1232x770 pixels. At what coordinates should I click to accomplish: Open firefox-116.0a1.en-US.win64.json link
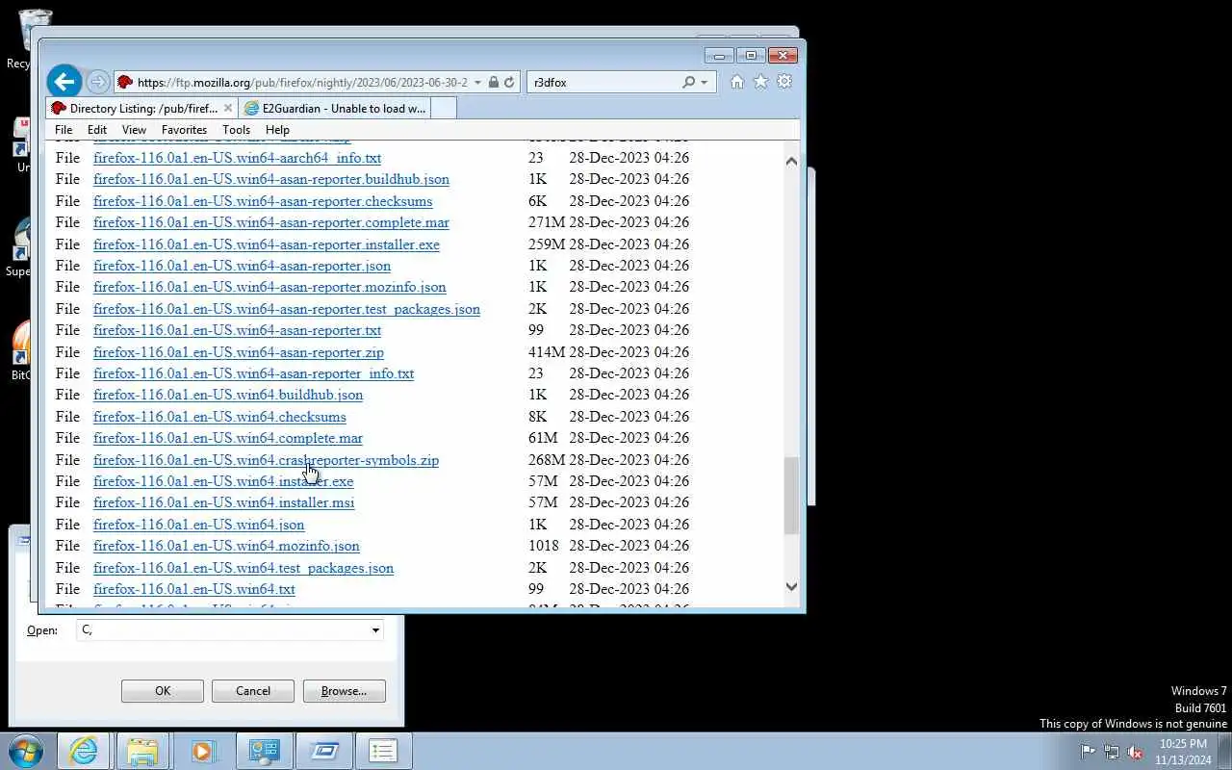tap(198, 525)
